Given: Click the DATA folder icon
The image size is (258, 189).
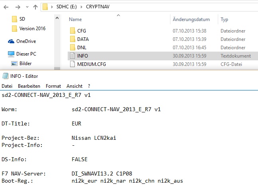Looking at the screenshot, I should point(72,39).
